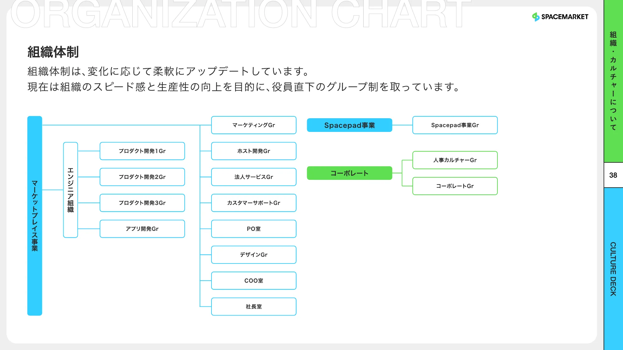Select the ホスト開発Gr box
Viewport: 623px width, 350px height.
click(254, 151)
